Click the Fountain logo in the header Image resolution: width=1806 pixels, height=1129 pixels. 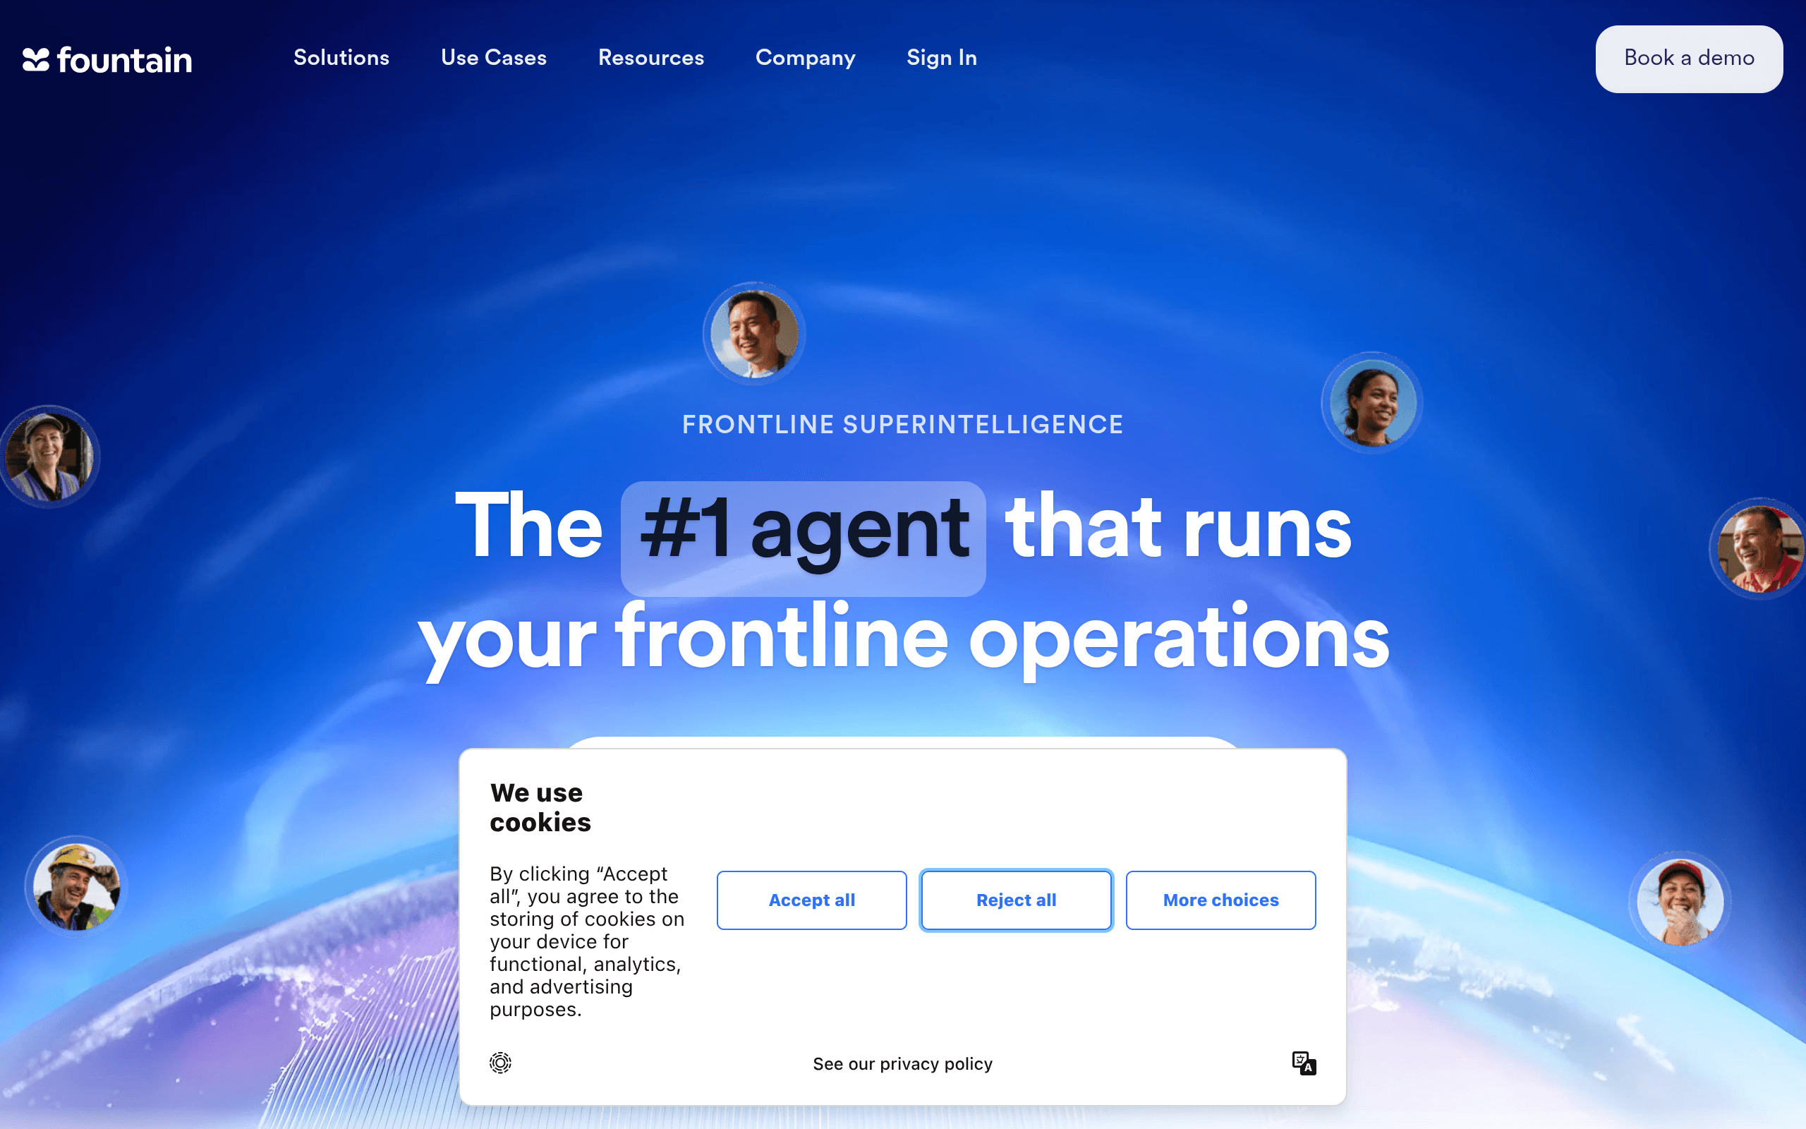coord(107,60)
